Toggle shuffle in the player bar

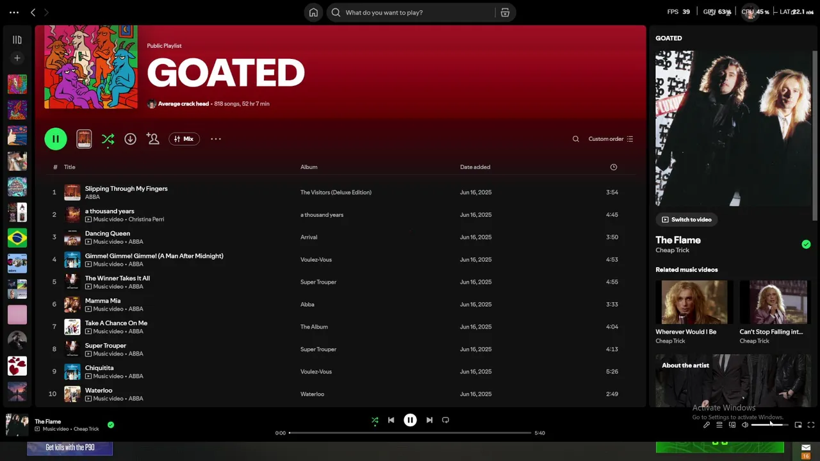coord(375,420)
